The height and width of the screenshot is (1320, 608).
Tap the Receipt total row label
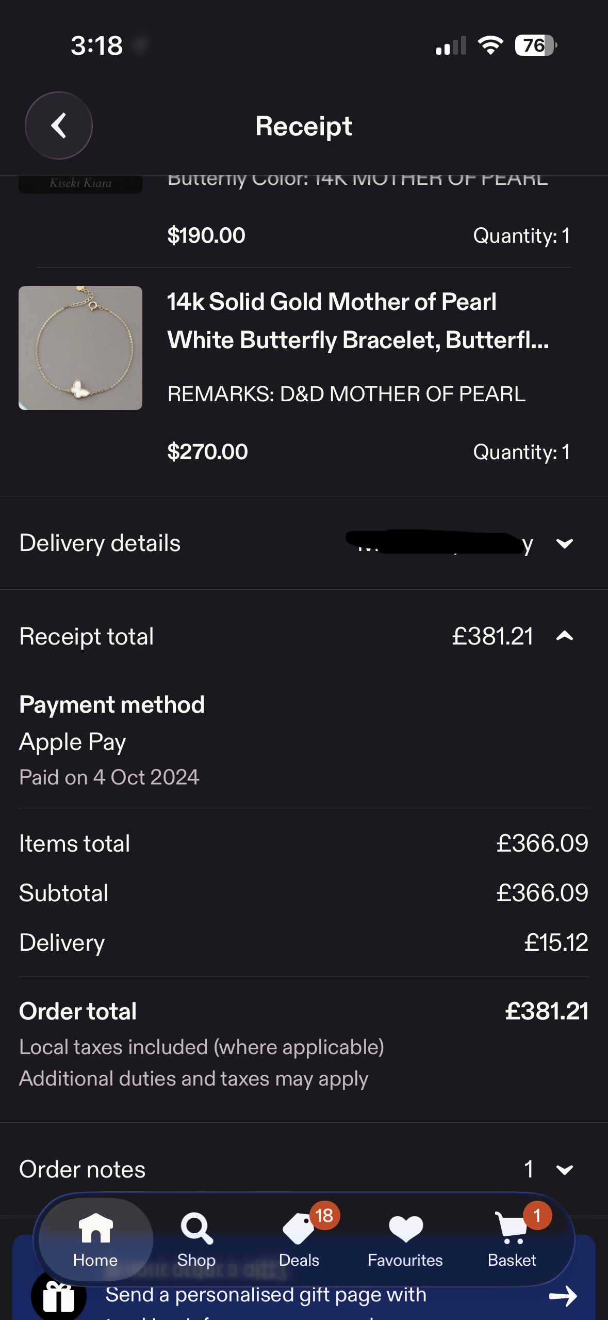87,636
